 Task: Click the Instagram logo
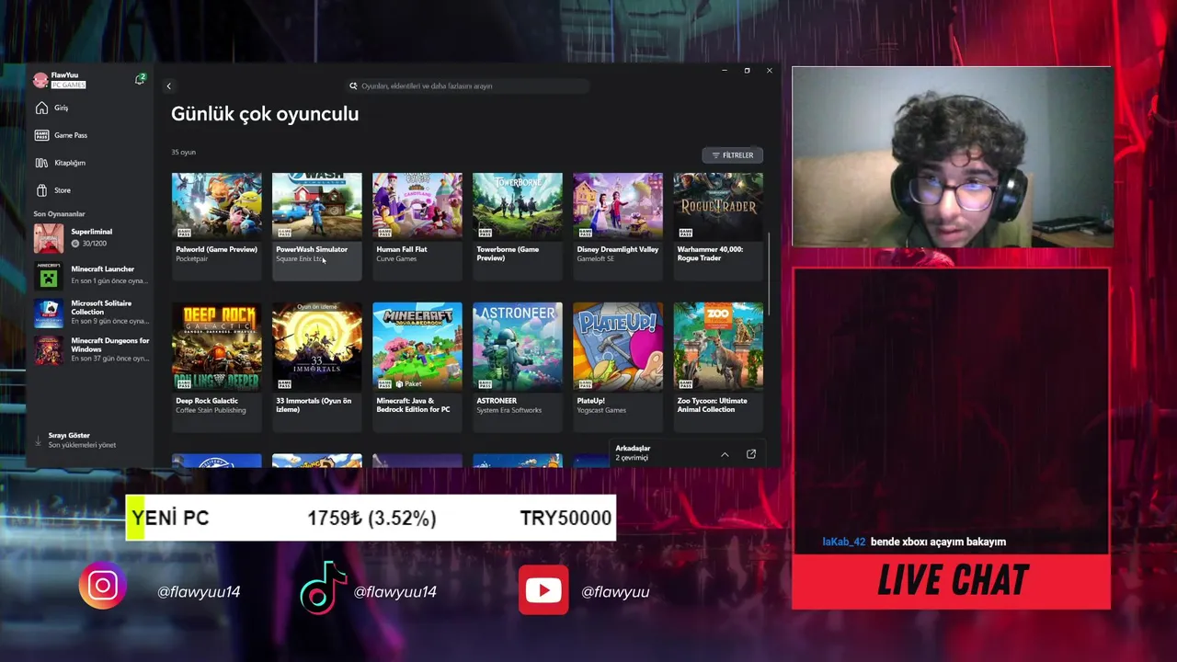tap(102, 586)
